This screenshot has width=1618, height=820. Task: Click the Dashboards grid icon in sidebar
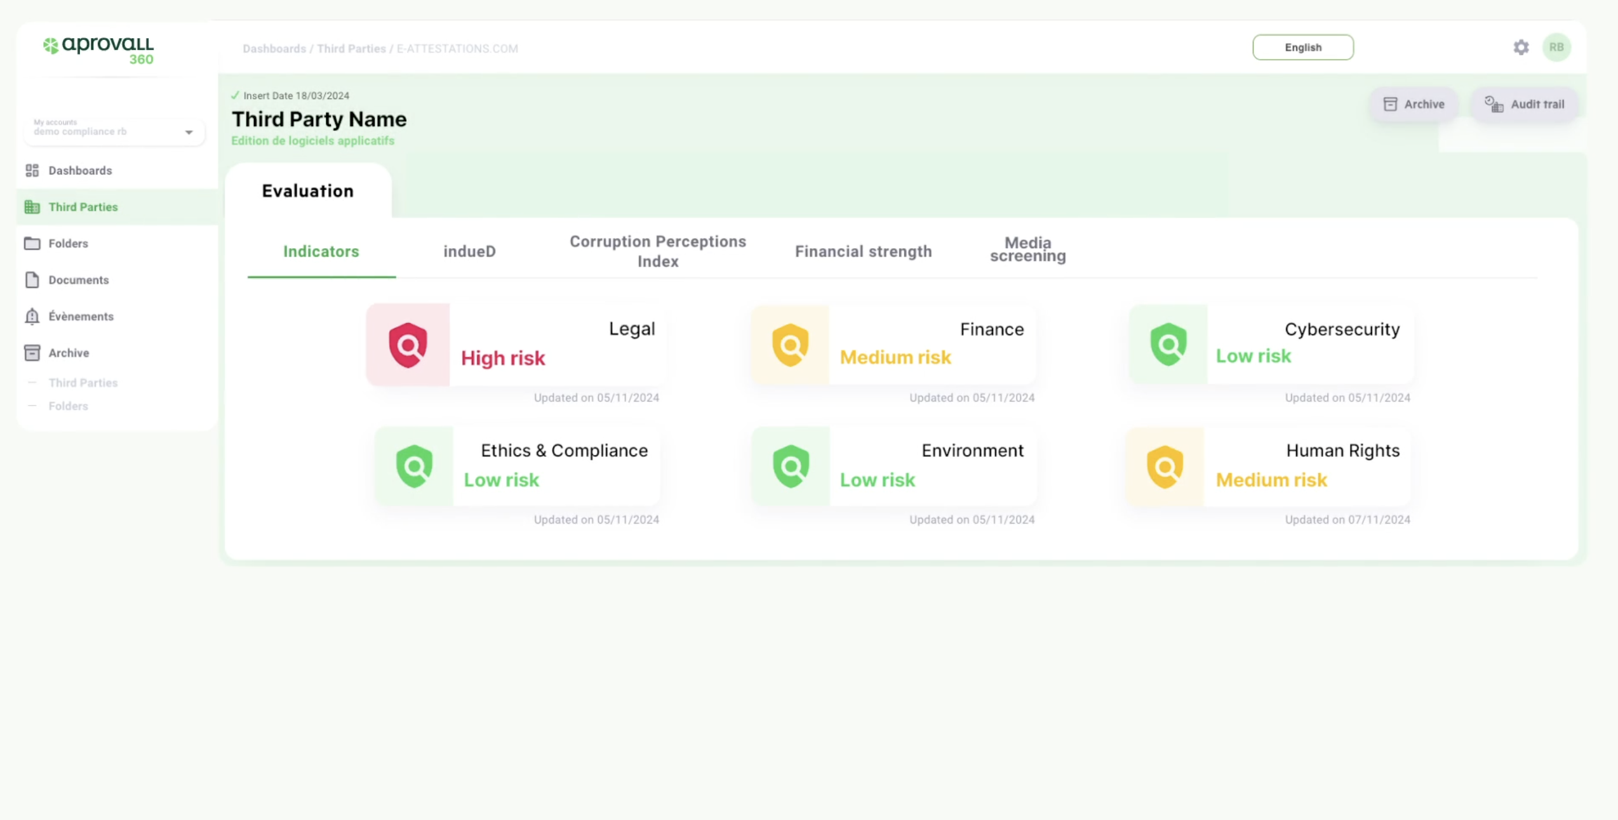pyautogui.click(x=32, y=171)
